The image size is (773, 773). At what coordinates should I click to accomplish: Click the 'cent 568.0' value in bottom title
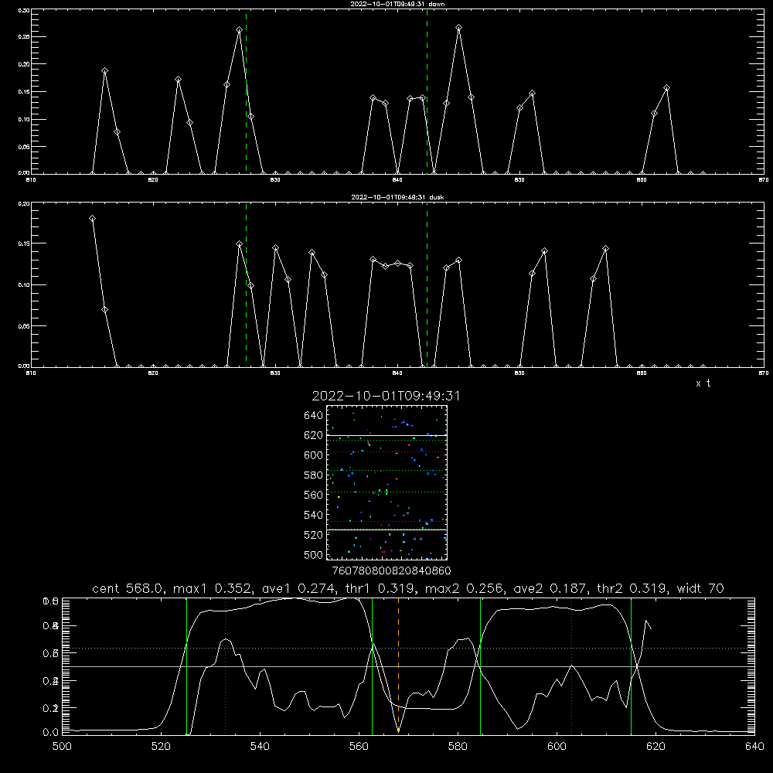click(128, 588)
